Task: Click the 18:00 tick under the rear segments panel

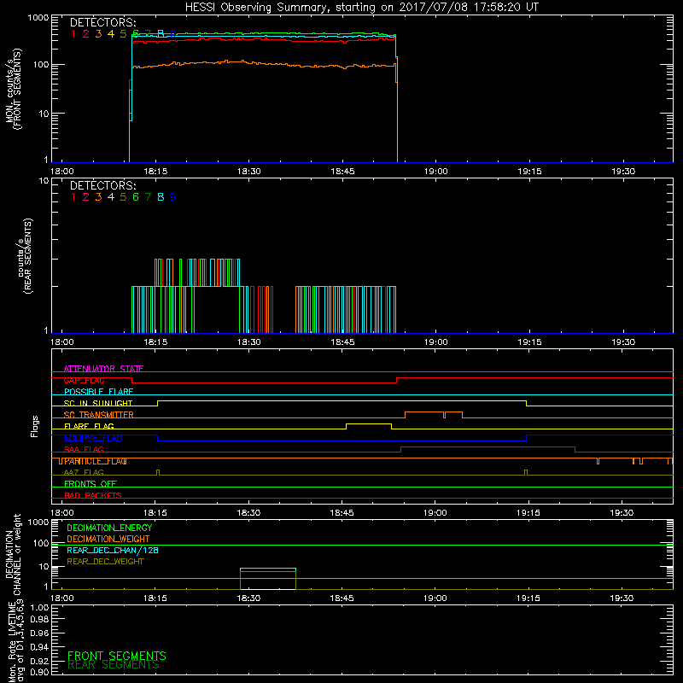Action: pyautogui.click(x=62, y=342)
